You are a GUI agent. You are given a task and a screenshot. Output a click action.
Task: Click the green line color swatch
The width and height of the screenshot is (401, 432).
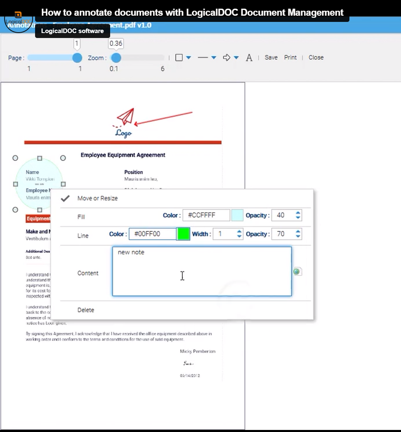pyautogui.click(x=183, y=234)
